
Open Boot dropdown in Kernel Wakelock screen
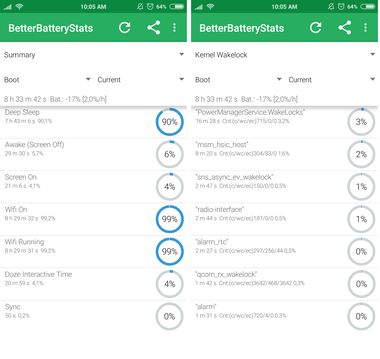point(238,80)
